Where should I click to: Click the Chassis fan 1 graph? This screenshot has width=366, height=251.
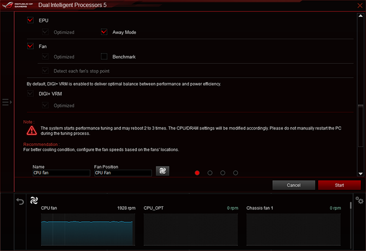(x=293, y=229)
